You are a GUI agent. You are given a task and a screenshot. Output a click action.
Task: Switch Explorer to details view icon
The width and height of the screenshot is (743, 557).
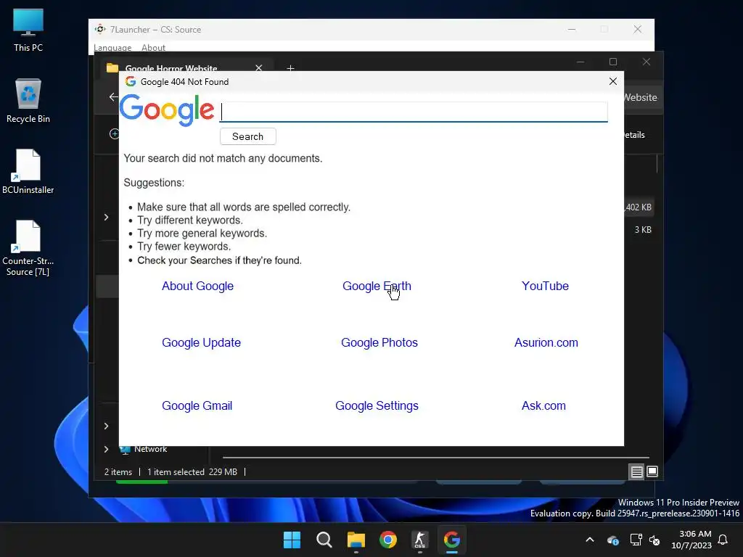click(x=636, y=471)
